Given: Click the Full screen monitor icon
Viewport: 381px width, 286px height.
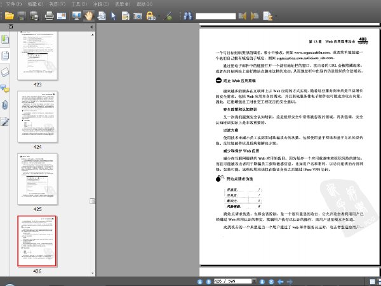Looking at the screenshot, I should pos(77,16).
